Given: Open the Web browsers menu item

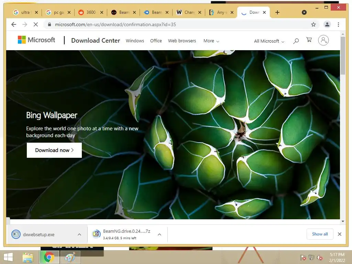Looking at the screenshot, I should click(182, 41).
